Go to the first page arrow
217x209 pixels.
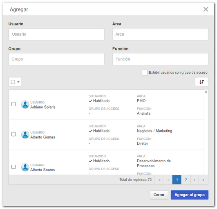point(159,180)
